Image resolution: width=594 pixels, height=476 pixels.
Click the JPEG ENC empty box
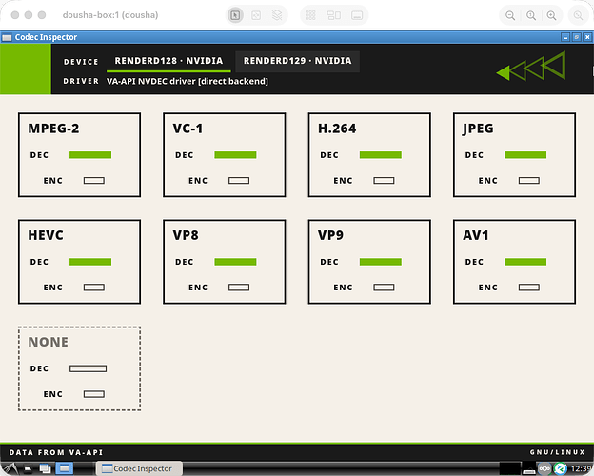coord(529,181)
